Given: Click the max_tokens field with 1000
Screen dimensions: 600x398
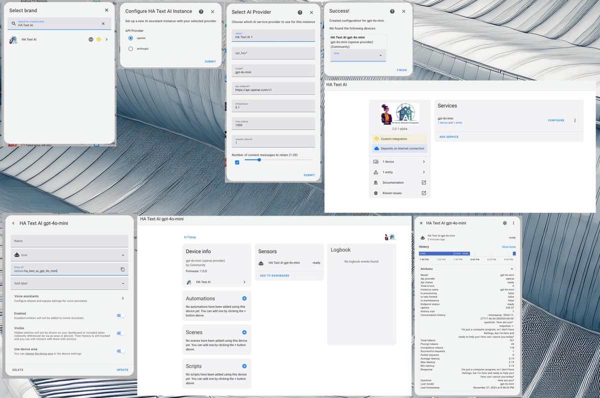Looking at the screenshot, I should tap(273, 123).
